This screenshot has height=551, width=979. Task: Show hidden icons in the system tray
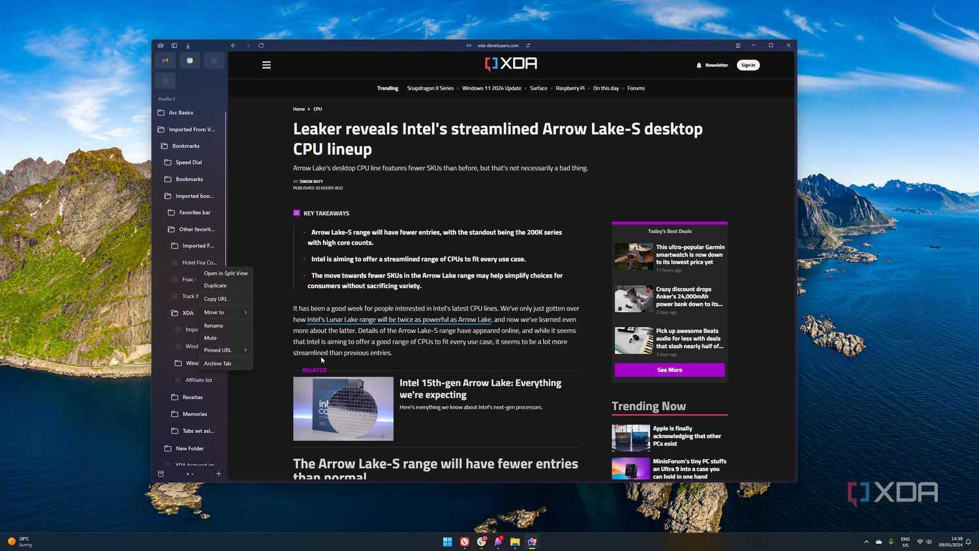point(867,542)
